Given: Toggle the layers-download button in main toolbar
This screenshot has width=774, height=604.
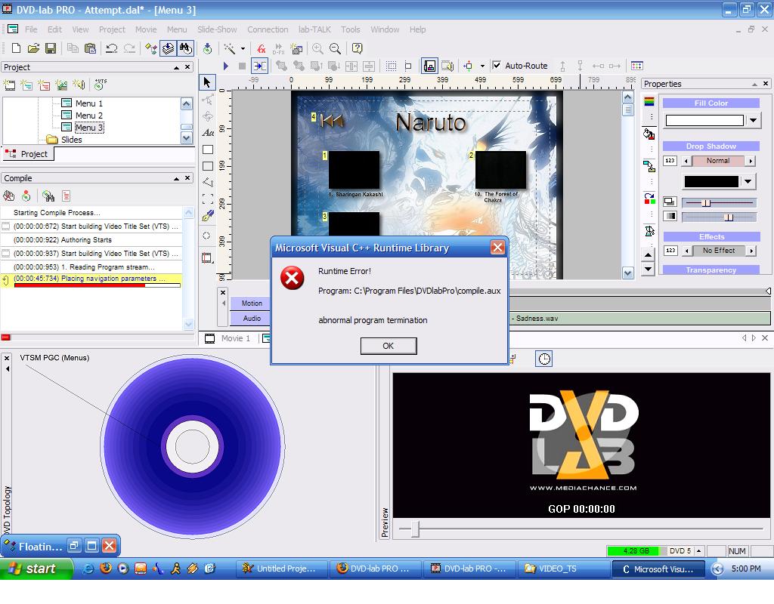Looking at the screenshot, I should [169, 48].
